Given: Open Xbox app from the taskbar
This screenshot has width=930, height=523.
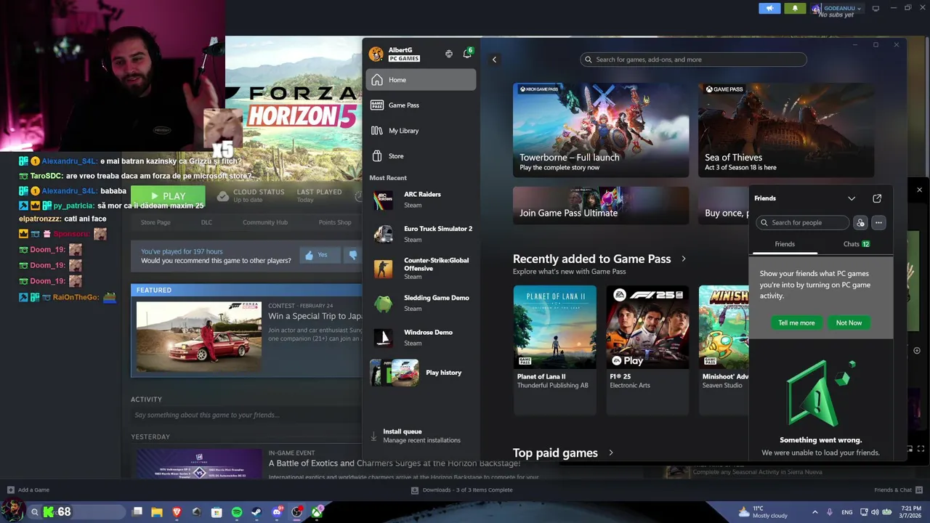Looking at the screenshot, I should (317, 512).
